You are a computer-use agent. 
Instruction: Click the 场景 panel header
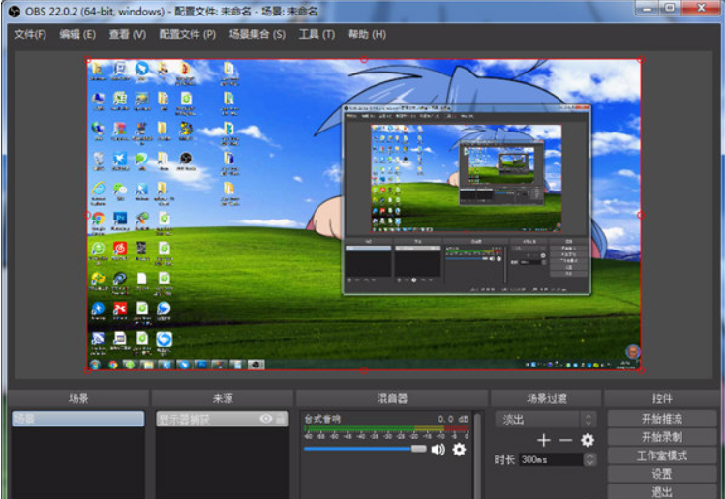78,398
